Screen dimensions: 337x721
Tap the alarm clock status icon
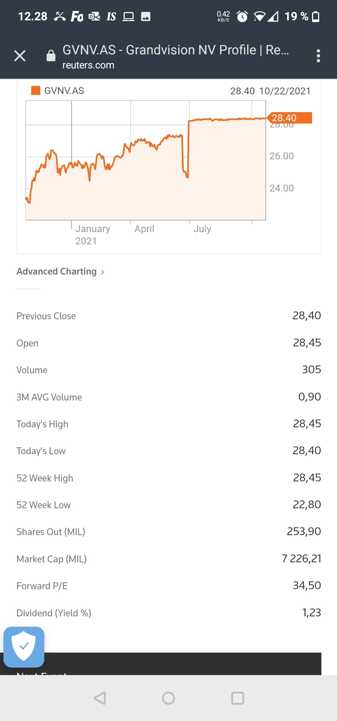242,16
